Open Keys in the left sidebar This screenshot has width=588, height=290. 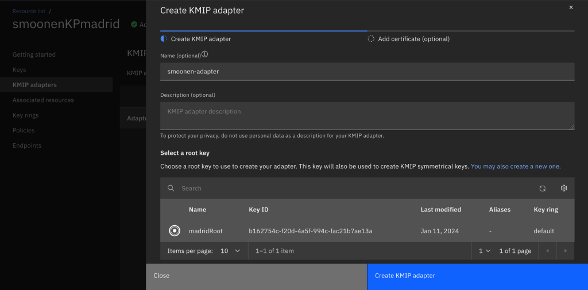(x=20, y=70)
